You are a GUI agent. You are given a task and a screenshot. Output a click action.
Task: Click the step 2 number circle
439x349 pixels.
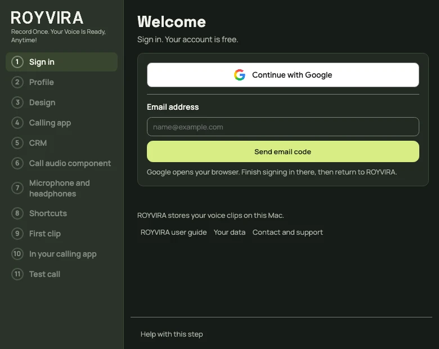coord(17,82)
